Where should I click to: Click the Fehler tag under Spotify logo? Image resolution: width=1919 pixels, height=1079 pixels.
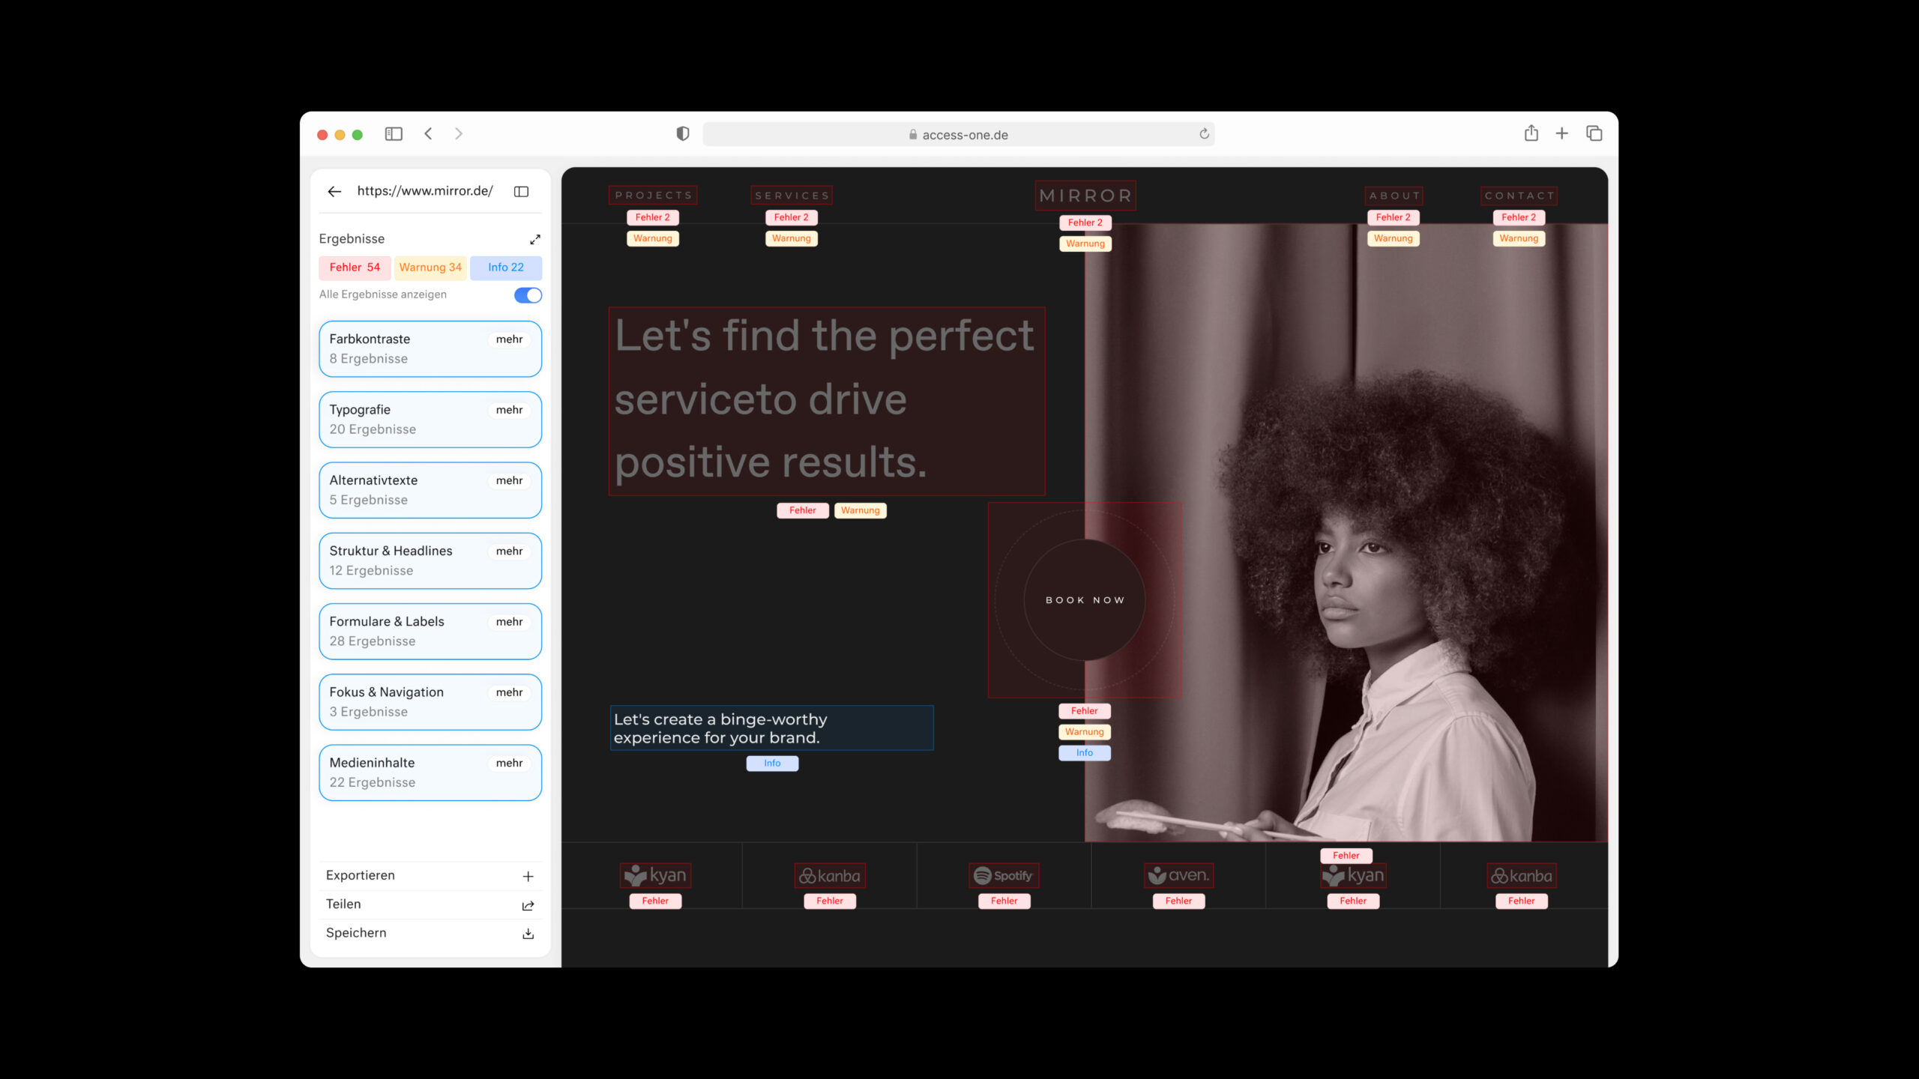point(1004,901)
